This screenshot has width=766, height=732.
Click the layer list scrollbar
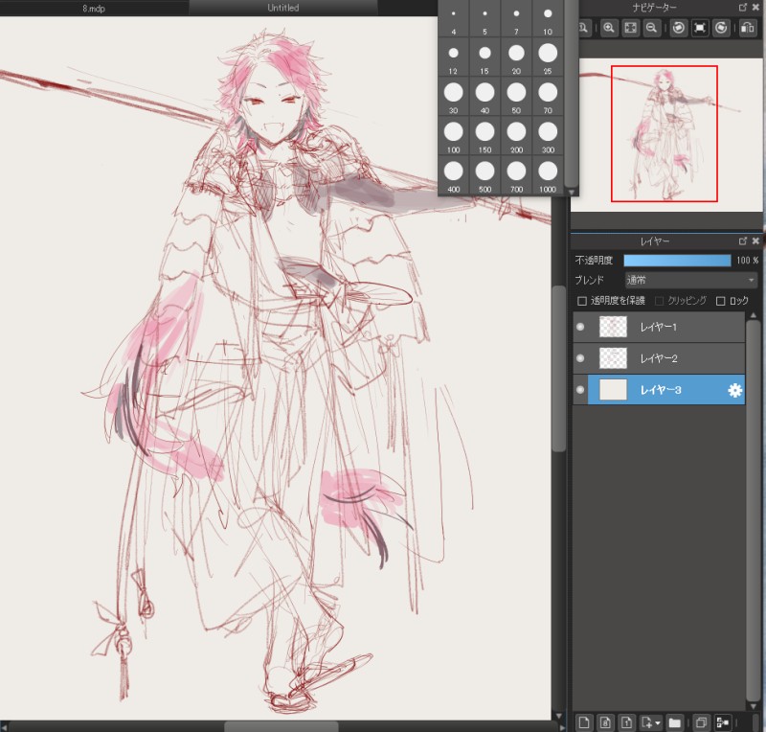point(753,511)
